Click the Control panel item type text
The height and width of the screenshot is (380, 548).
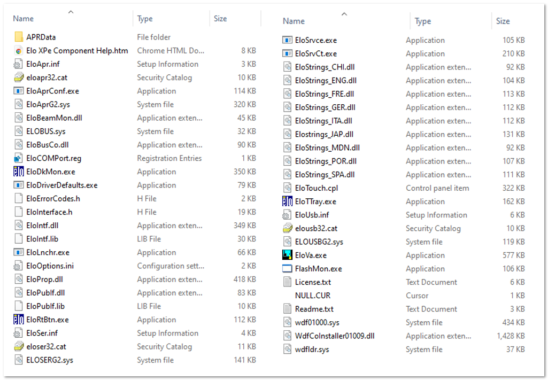(437, 188)
